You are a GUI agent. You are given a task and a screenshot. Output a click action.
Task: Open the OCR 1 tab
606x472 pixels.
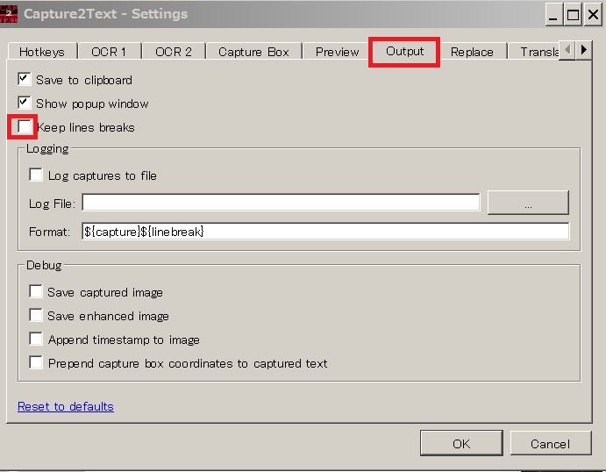(109, 52)
